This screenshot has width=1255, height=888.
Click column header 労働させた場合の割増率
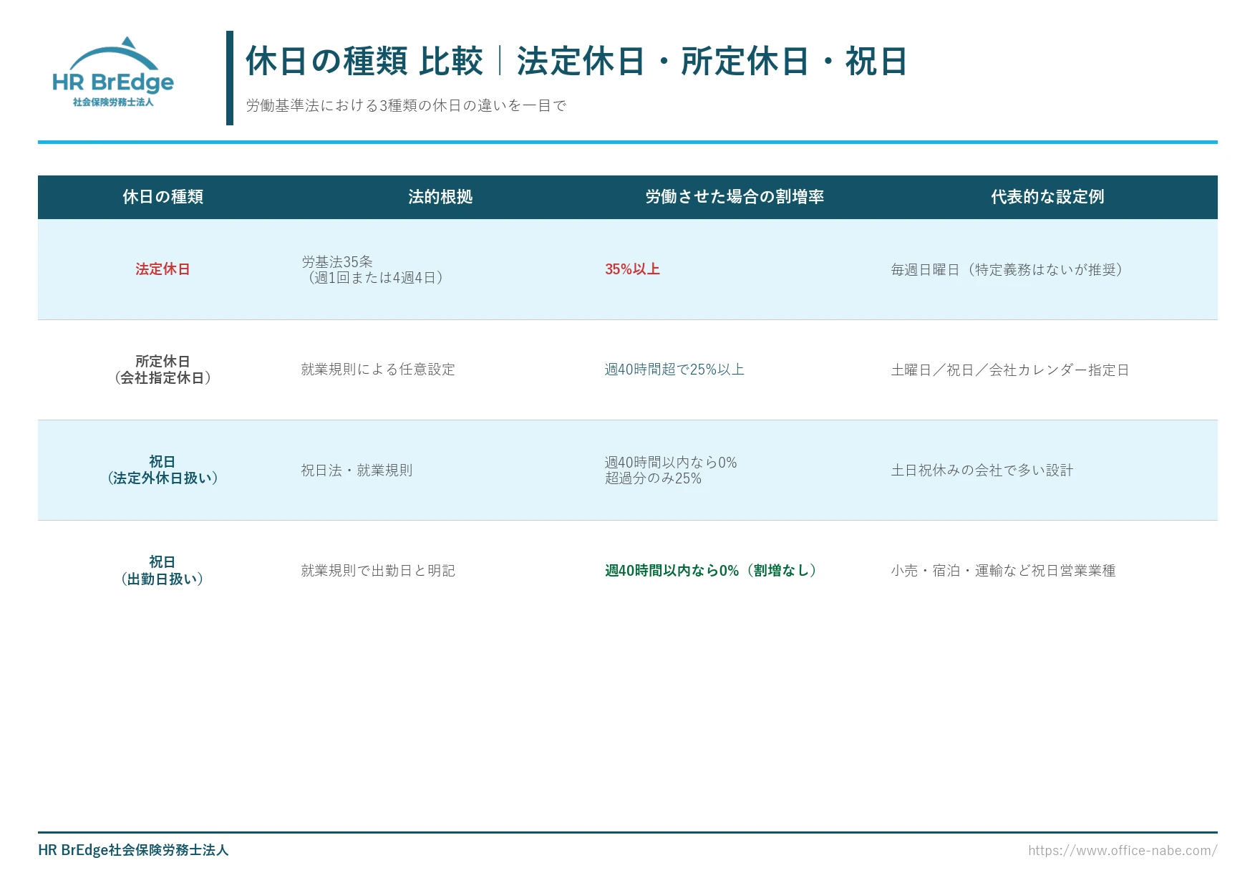tap(735, 197)
